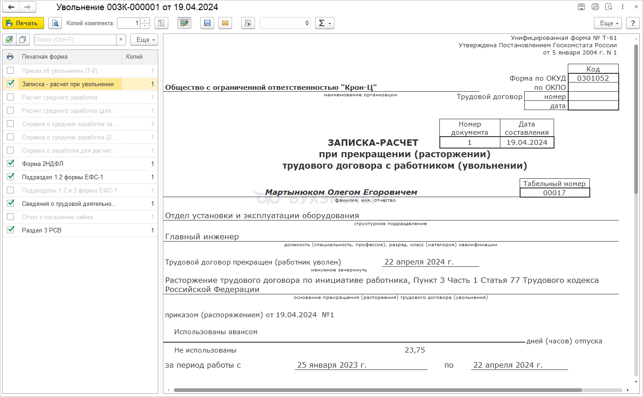
Task: Open the sigma sum function dropdown
Action: (x=324, y=23)
